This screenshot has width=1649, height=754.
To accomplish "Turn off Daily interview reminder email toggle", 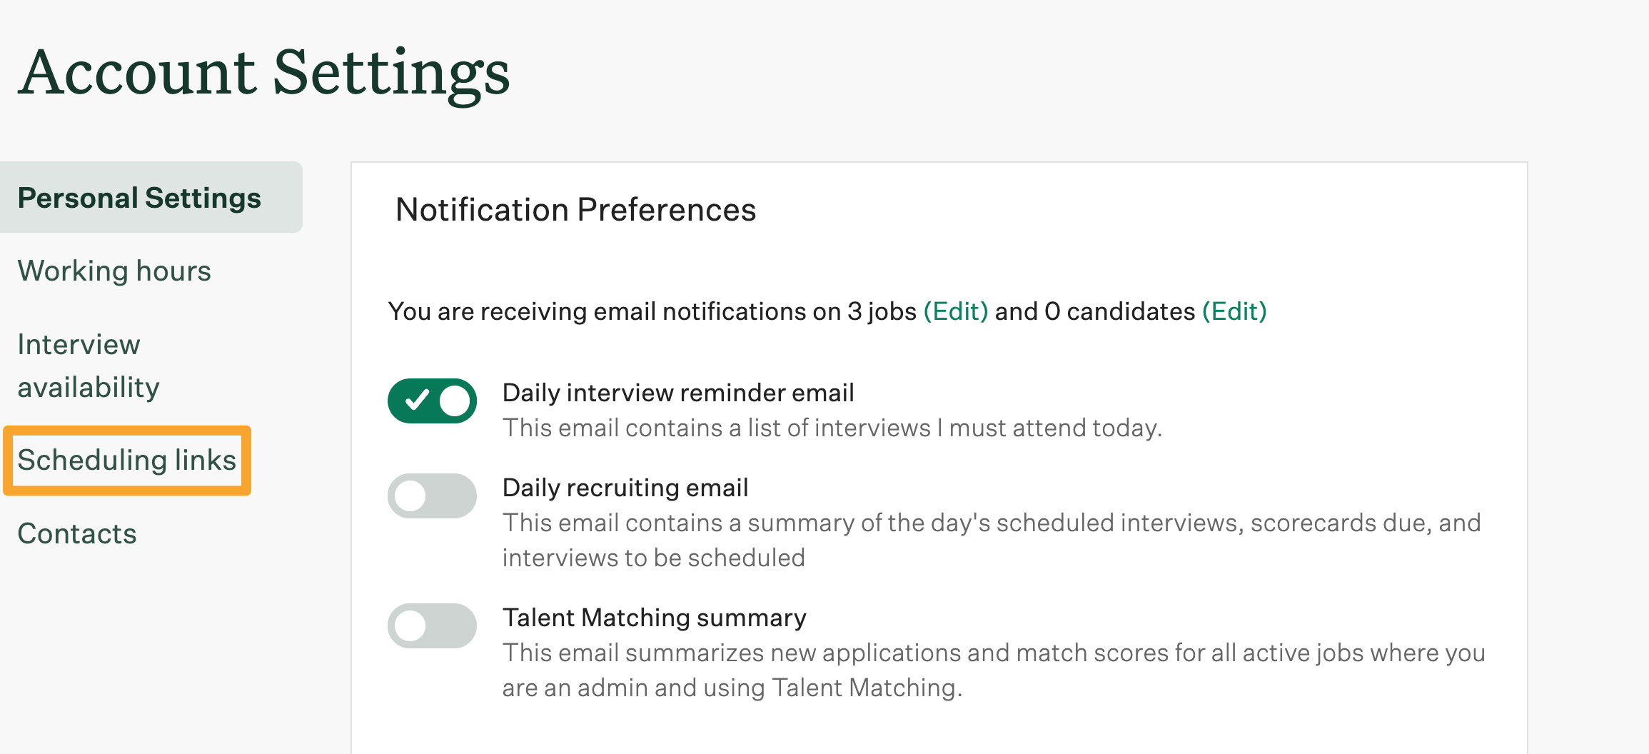I will click(x=432, y=401).
